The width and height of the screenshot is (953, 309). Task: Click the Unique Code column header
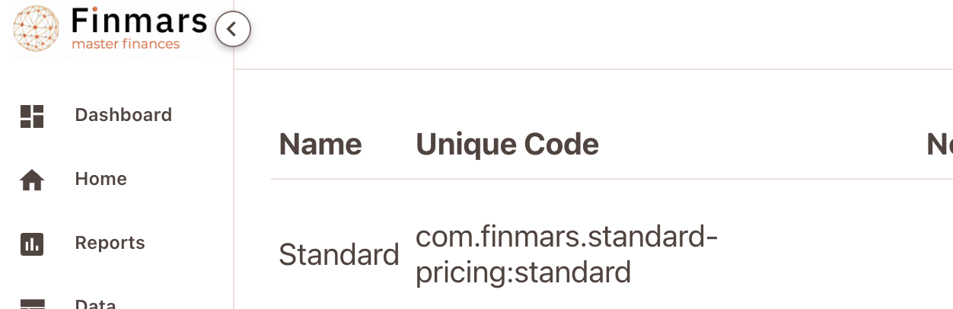[507, 144]
